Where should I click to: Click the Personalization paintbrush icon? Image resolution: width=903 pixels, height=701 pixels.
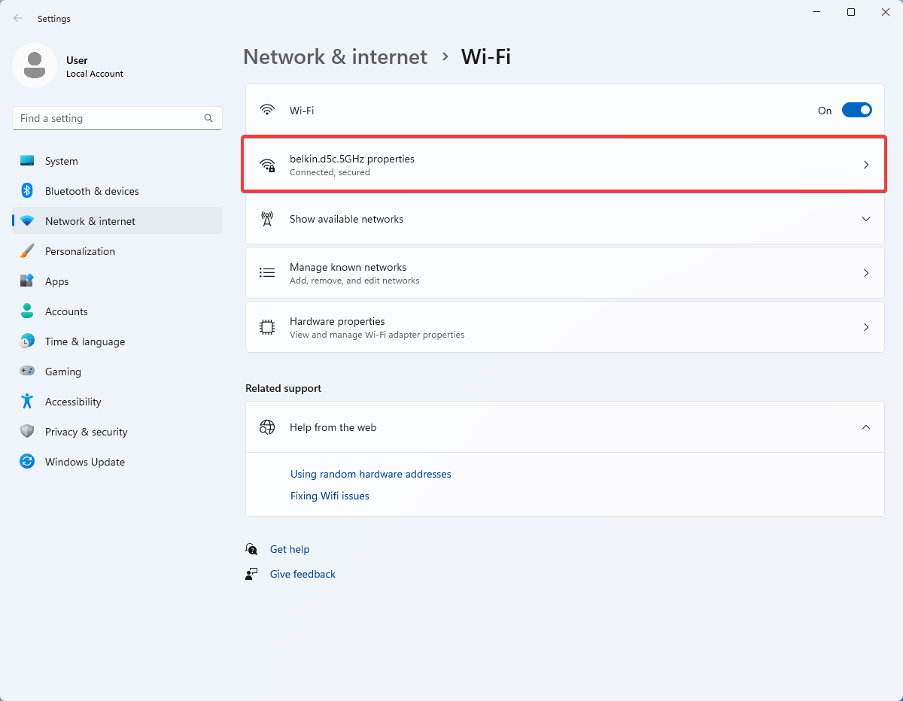(x=28, y=250)
